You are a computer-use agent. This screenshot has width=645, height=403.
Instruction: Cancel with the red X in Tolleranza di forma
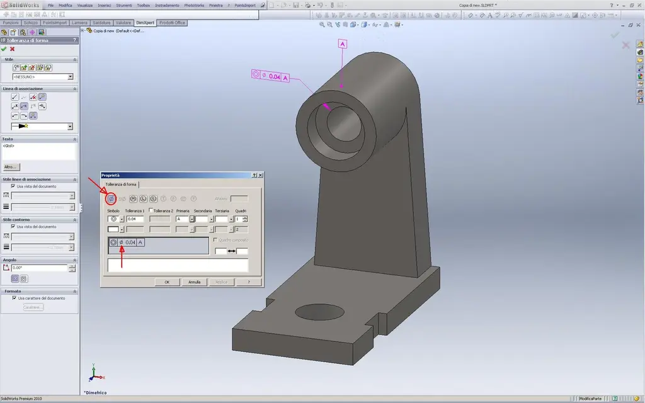point(13,49)
